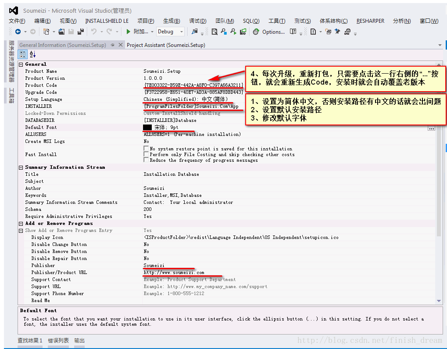Click the pin icon in right toolbar
This screenshot has width=447, height=349.
pyautogui.click(x=337, y=32)
